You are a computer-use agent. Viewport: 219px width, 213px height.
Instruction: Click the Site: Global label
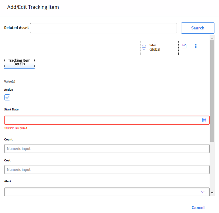coord(155,47)
